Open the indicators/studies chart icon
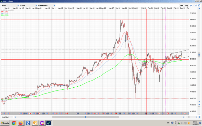The image size is (202, 126). 191,5
